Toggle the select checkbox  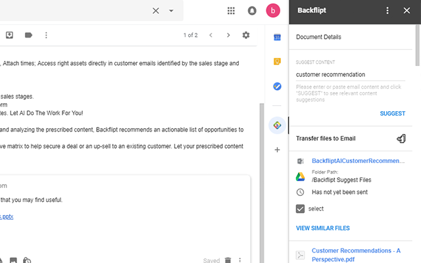(300, 209)
